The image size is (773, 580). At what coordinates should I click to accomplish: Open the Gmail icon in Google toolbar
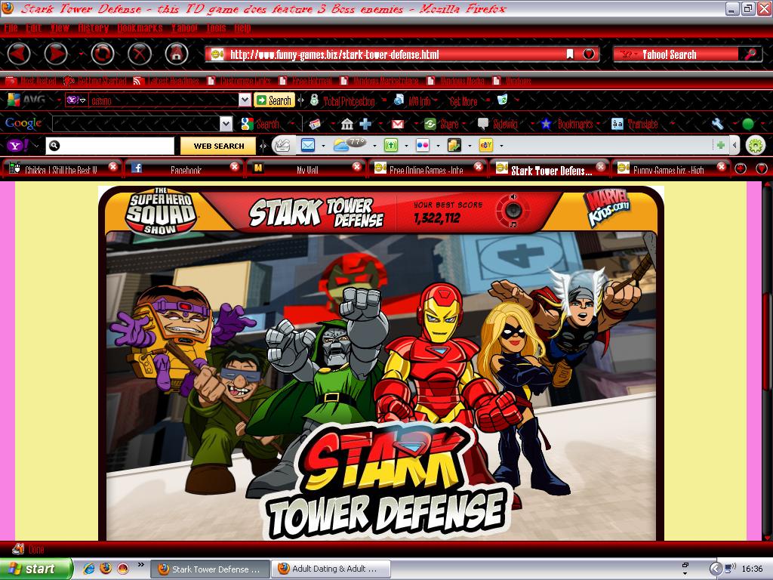point(397,124)
